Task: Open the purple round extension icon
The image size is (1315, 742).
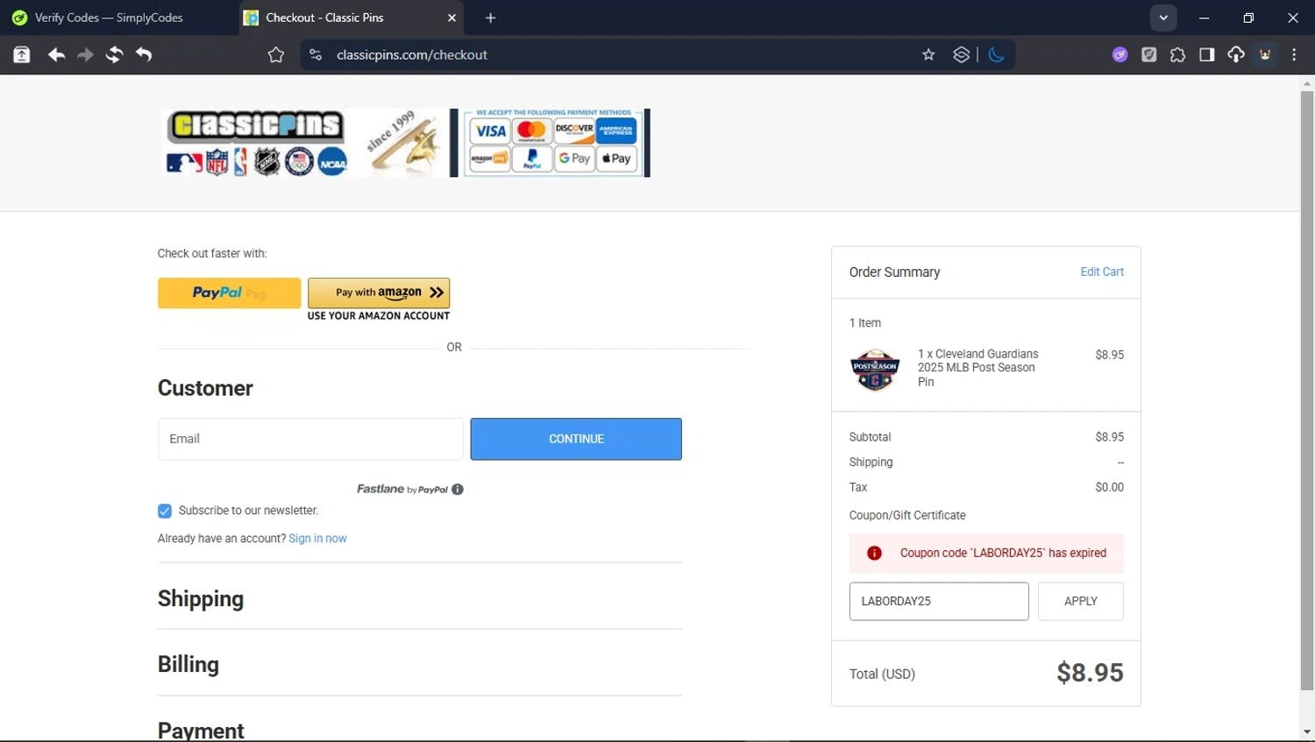Action: point(1120,54)
